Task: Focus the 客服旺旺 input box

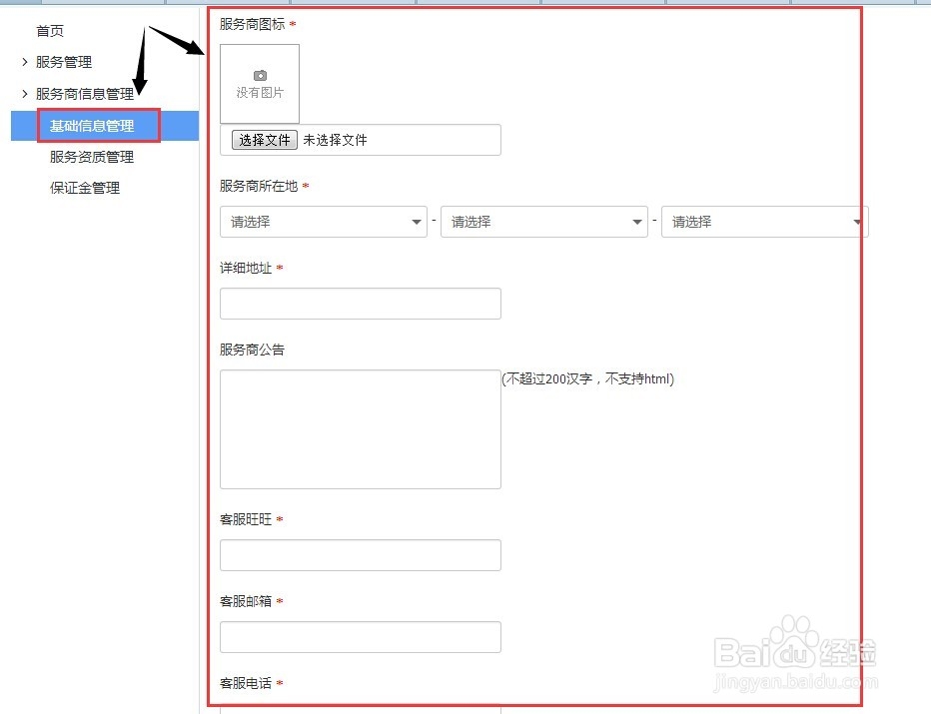Action: coord(360,555)
